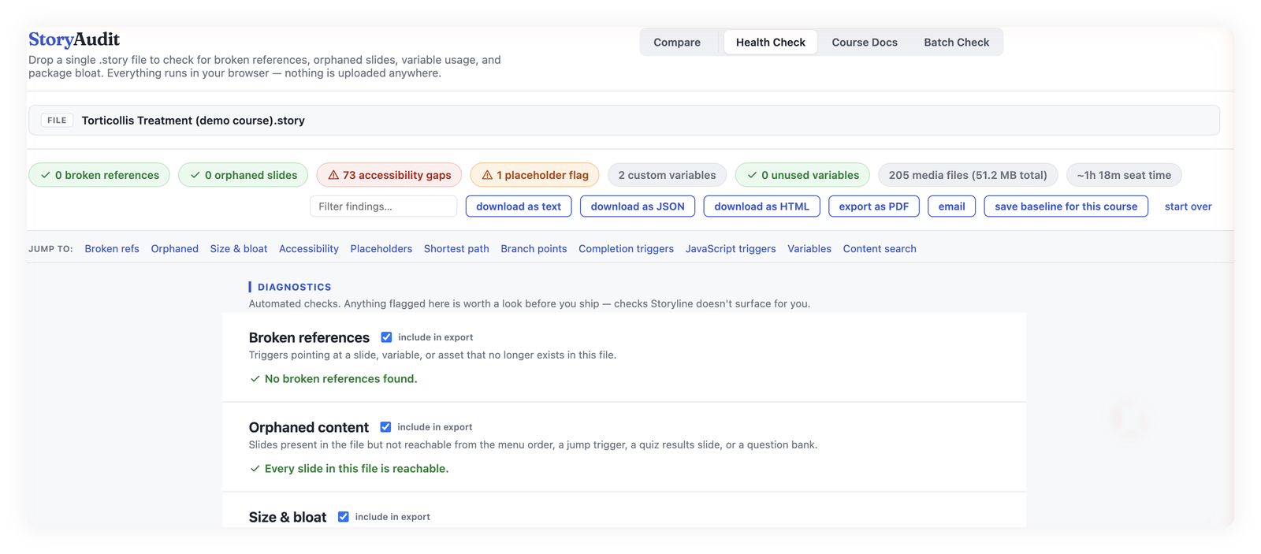Save baseline for this course
Screen dimensions: 1261x554
1066,206
